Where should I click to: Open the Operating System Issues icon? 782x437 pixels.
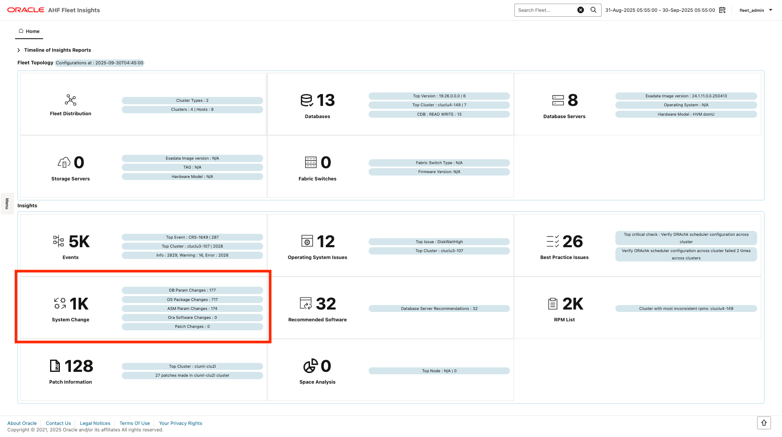307,241
